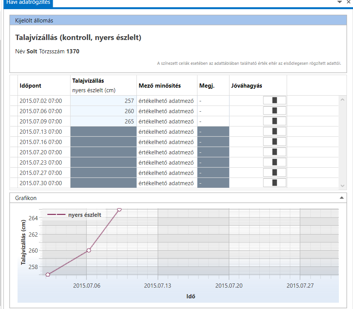Toggle approval for 2015.07.30 07:00 row

274,183
